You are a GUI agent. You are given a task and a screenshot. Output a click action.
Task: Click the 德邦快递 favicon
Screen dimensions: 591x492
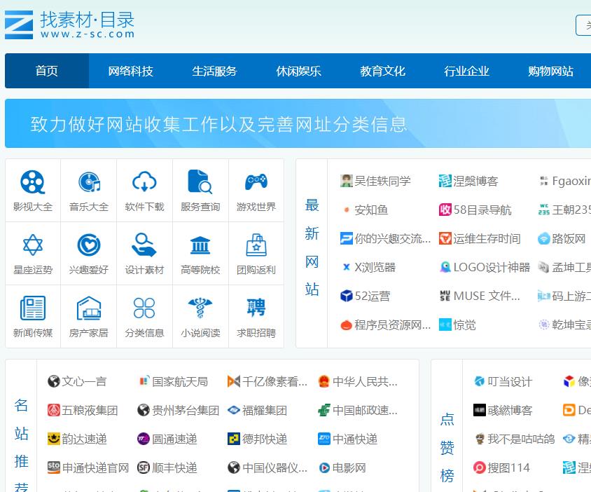(x=234, y=439)
